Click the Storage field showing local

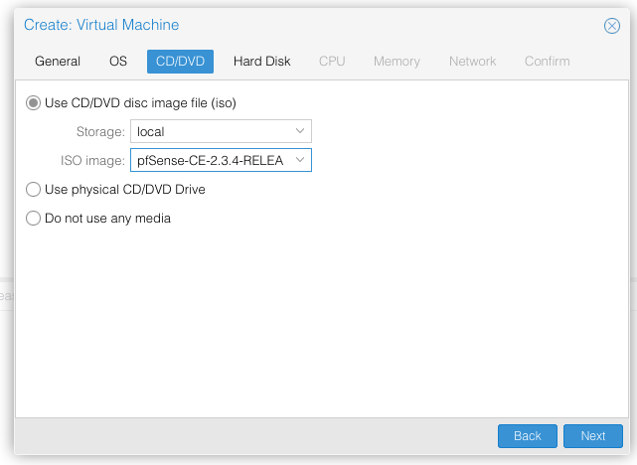pyautogui.click(x=211, y=131)
